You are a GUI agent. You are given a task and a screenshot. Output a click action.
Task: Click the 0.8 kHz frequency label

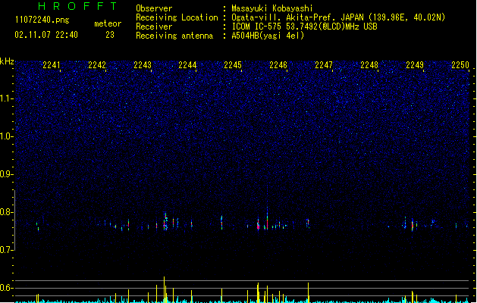7,212
